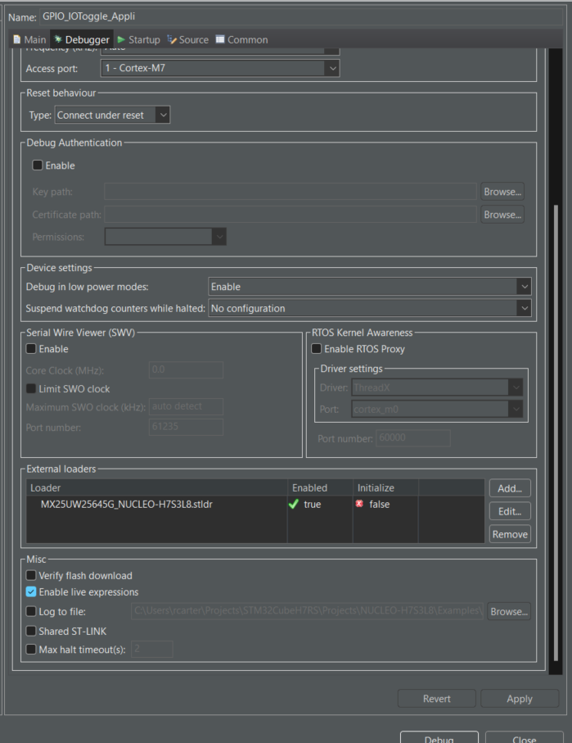Click the vertical scrollbar thumb
Screen dimensions: 572x743
556,433
